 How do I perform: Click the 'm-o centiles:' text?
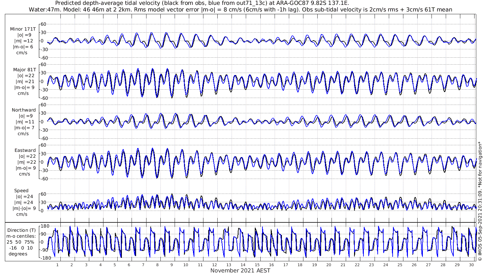tap(22, 236)
